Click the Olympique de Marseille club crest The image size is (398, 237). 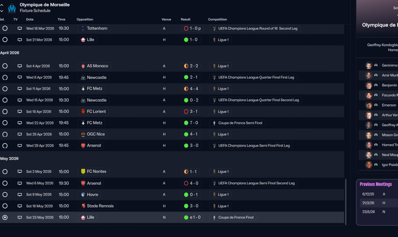(x=12, y=8)
